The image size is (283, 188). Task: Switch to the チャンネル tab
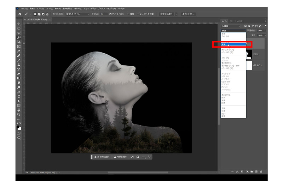click(x=239, y=21)
